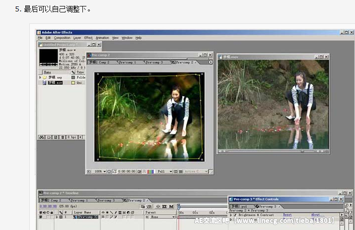Viewport: 355px width, 230px height.
Task: Expand the folder in Project panel
Action: [40, 77]
